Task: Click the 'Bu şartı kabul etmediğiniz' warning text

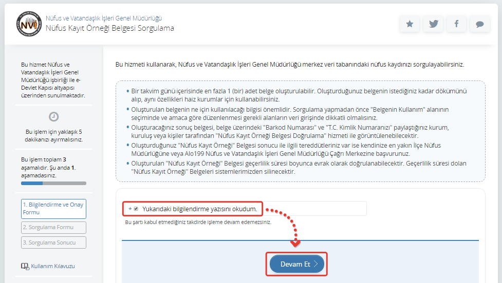Action: pos(198,223)
